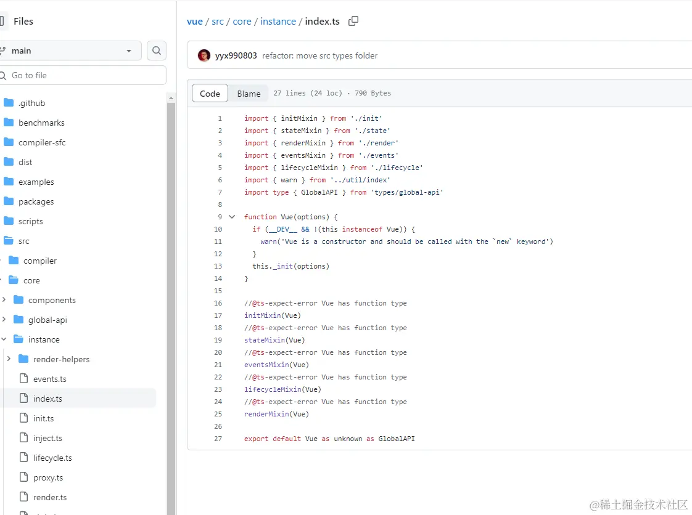Screen dimensions: 692x515
Task: Click yyx990803's avatar image
Action: (x=204, y=55)
